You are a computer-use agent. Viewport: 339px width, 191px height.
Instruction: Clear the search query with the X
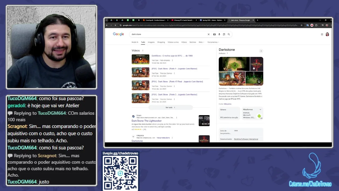point(208,34)
